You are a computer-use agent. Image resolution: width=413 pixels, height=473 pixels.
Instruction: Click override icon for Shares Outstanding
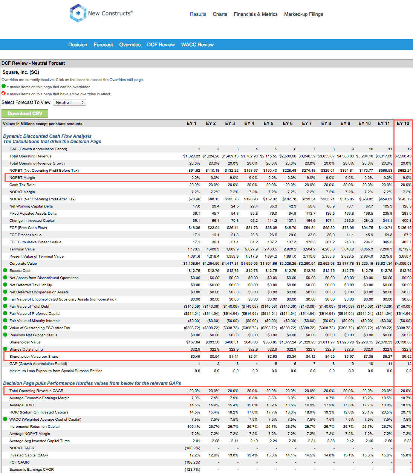[x=5, y=349]
